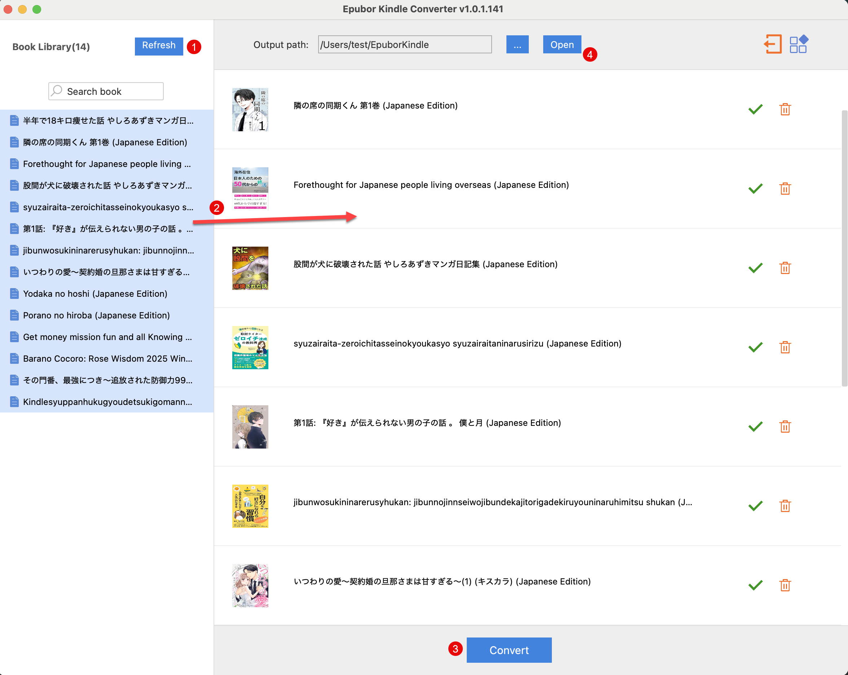Image resolution: width=848 pixels, height=675 pixels.
Task: Click the magnifier icon in search box
Action: (57, 91)
